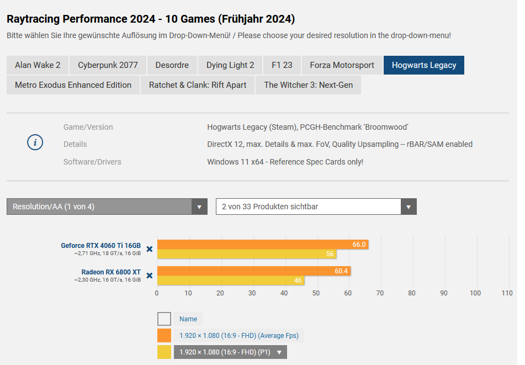Show the Dying Light 2 benchmark tab
The image size is (525, 365).
[230, 65]
